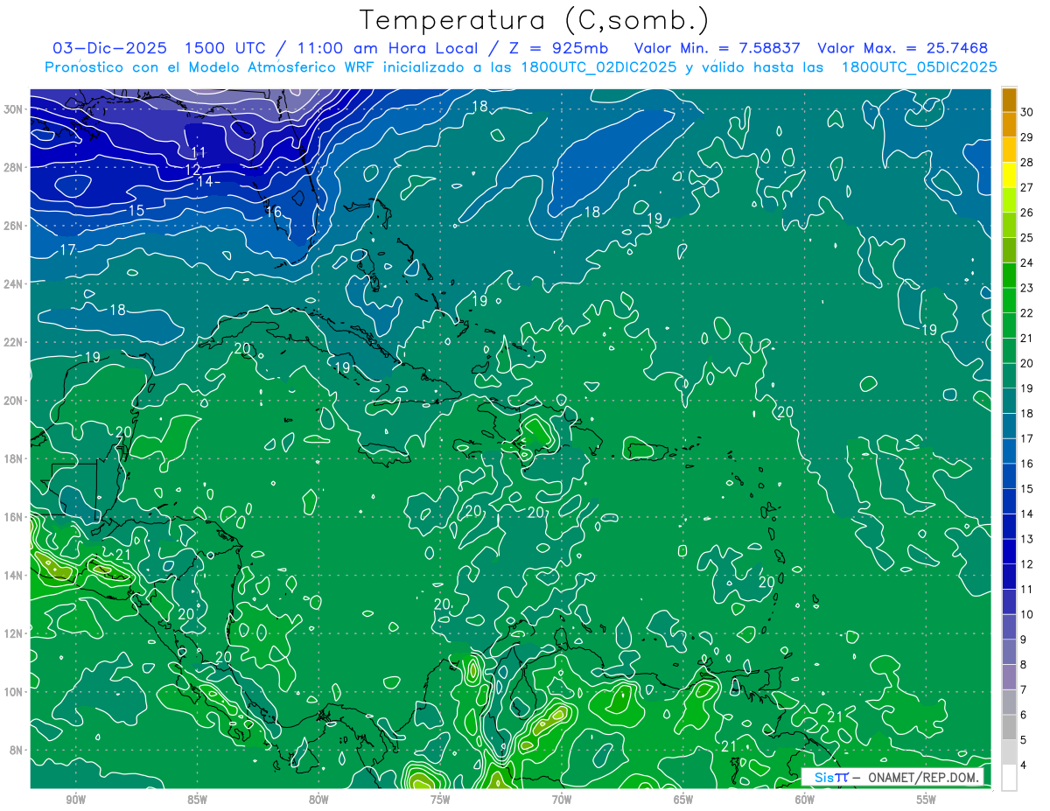Click the 75W longitude axis label

(440, 800)
